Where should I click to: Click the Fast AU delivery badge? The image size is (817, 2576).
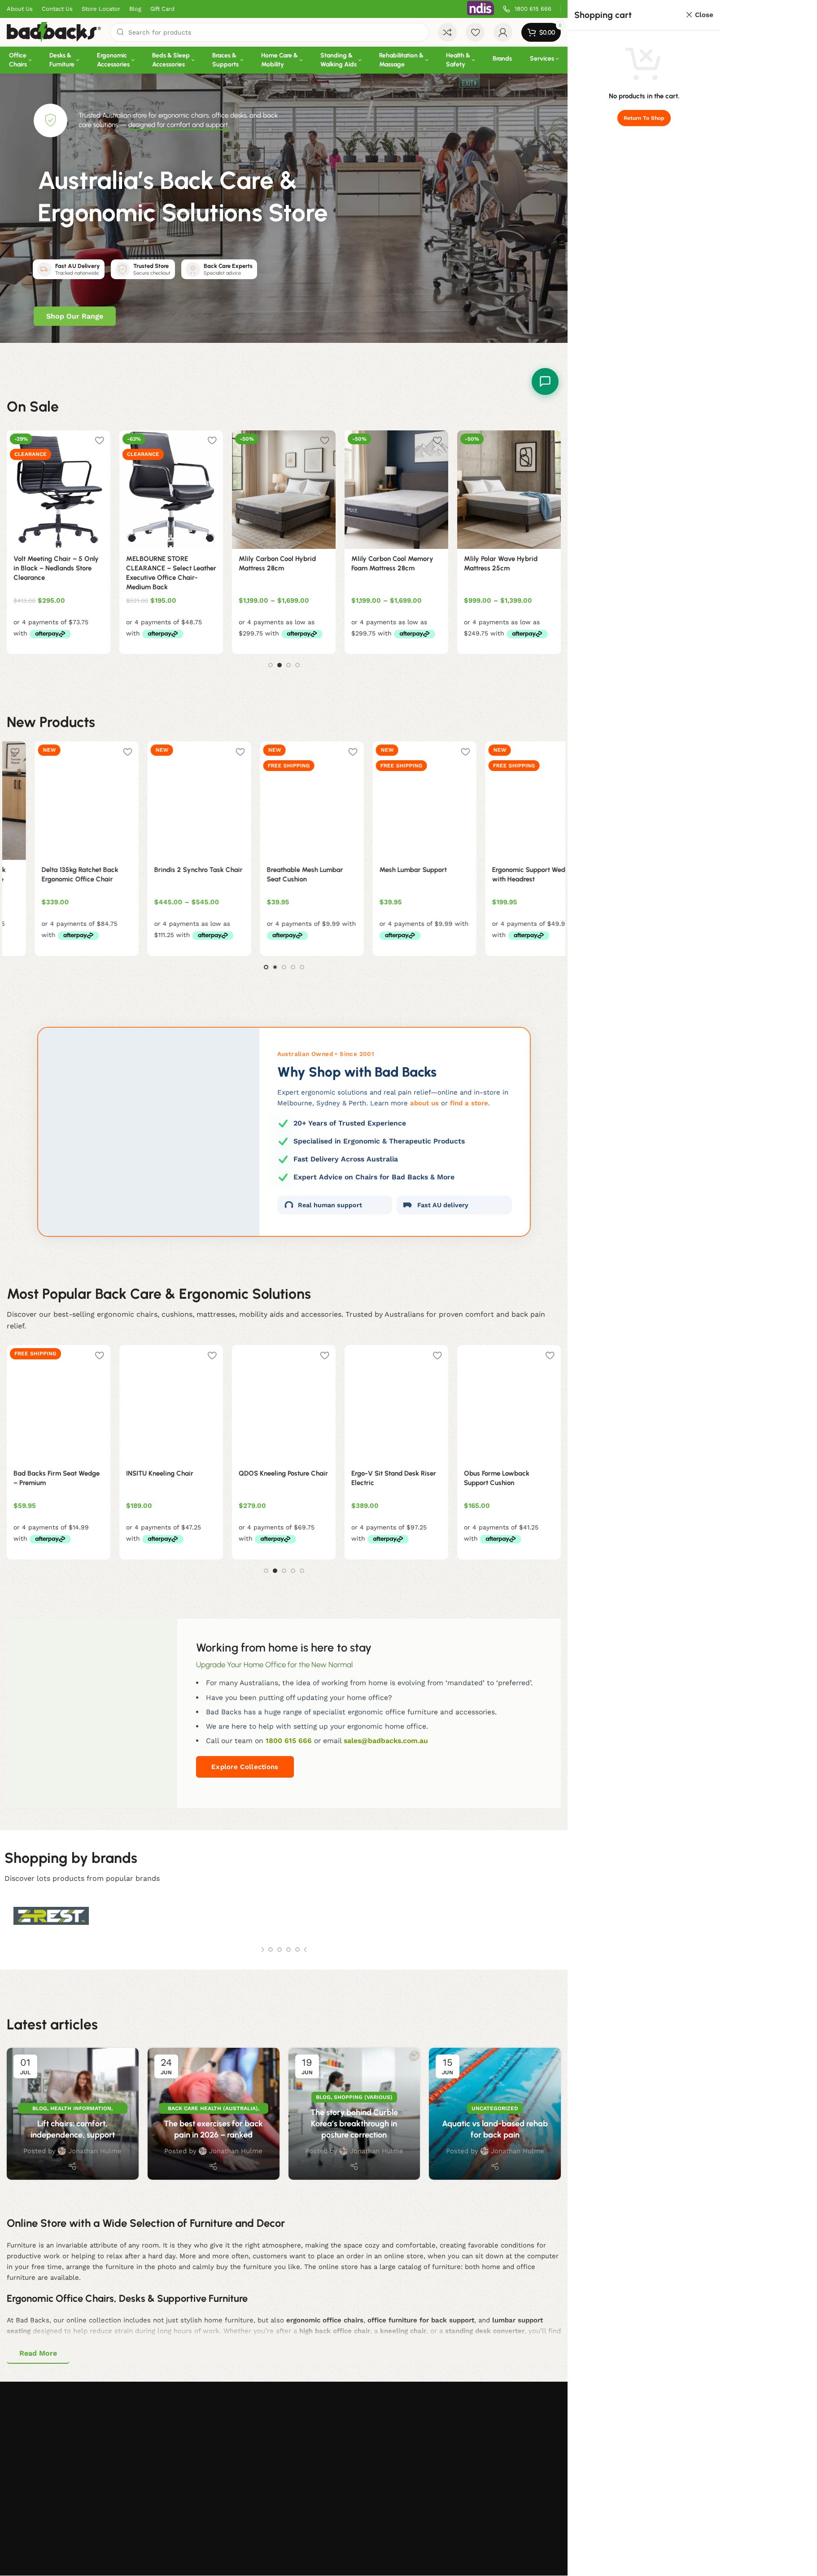pos(454,1205)
